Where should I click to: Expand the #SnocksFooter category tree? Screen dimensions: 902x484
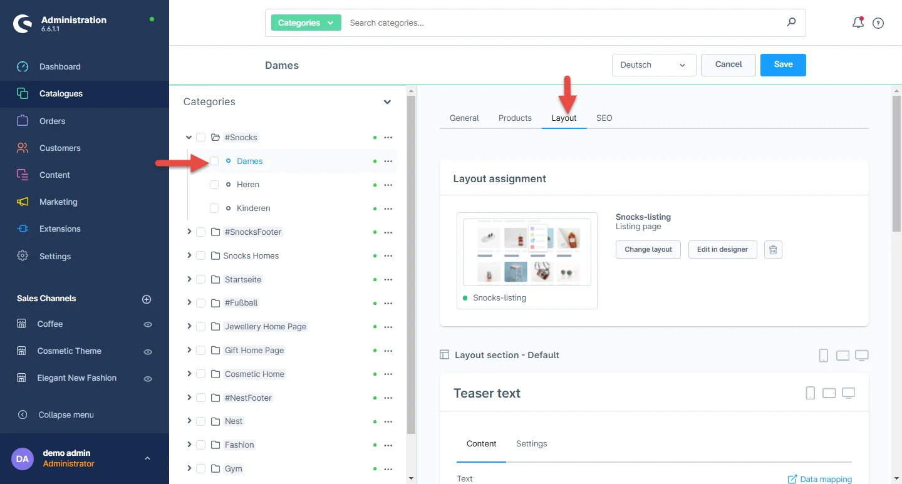(x=189, y=232)
